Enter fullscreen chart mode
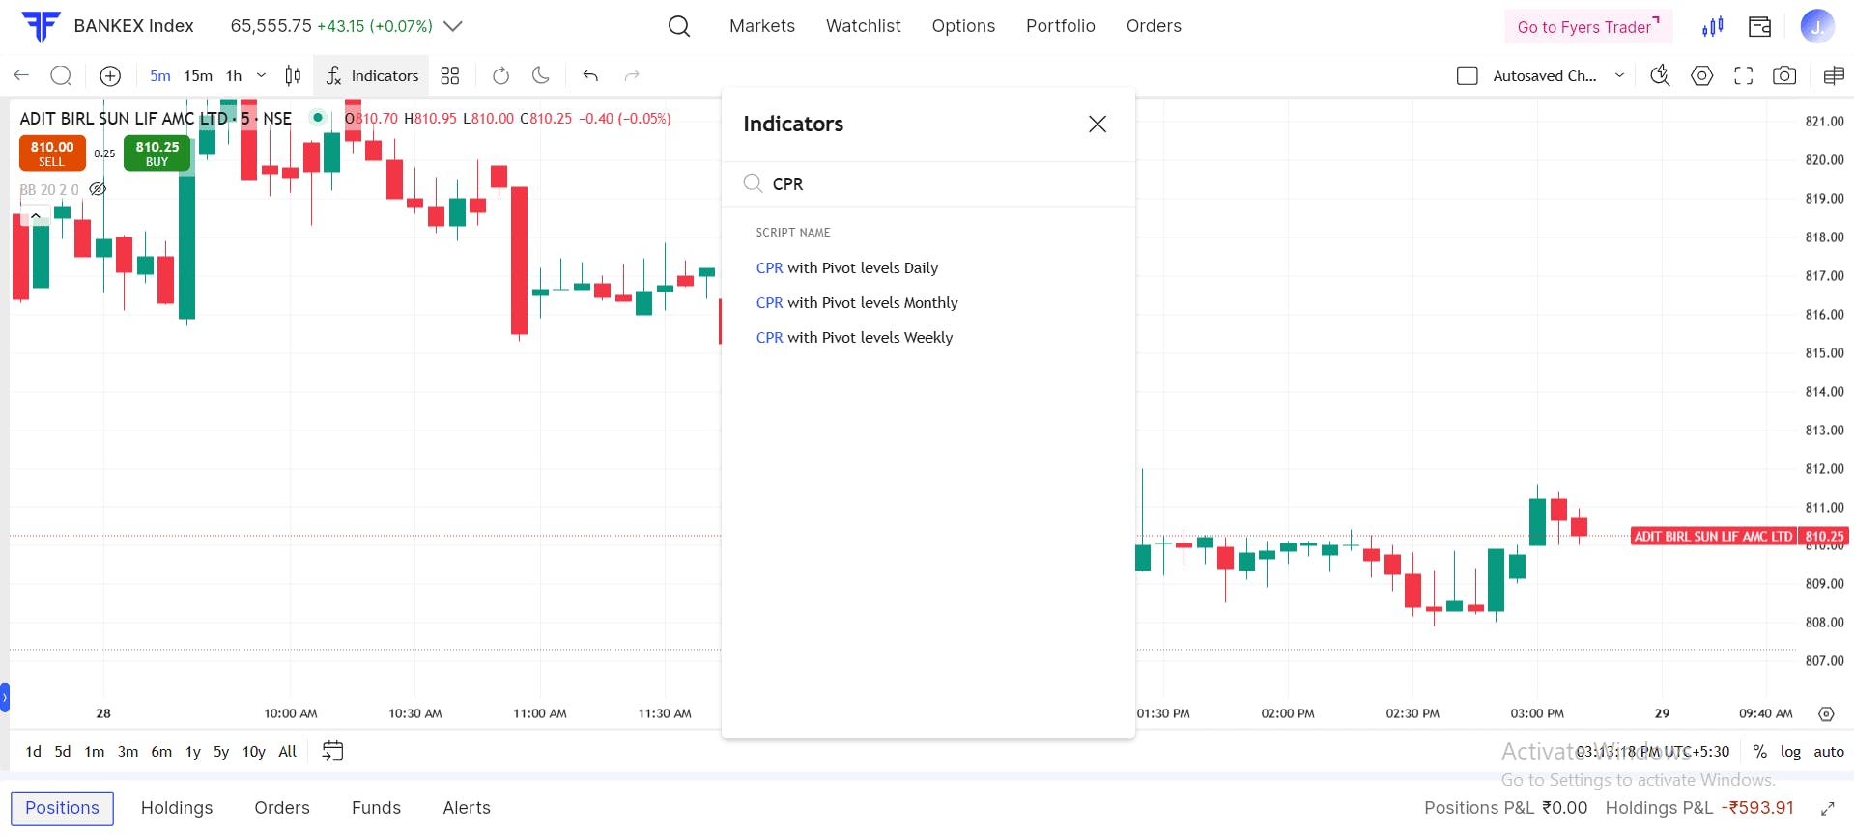 [1743, 75]
